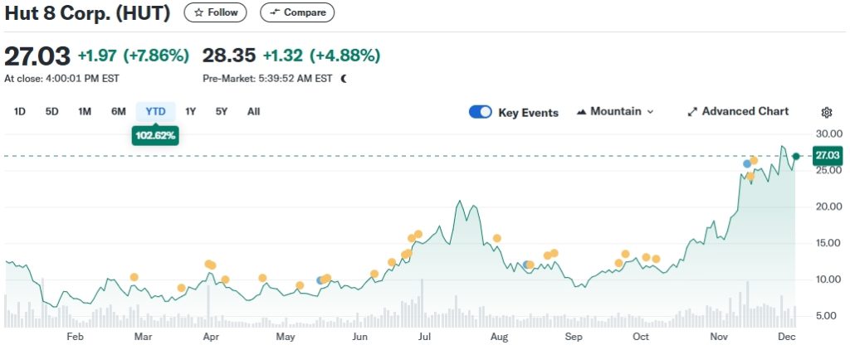Select the 1Y time range

pyautogui.click(x=190, y=112)
